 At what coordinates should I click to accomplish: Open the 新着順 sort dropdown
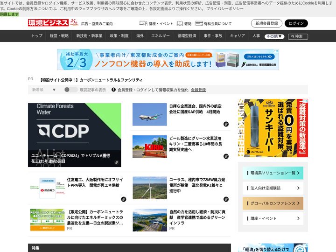44,90
